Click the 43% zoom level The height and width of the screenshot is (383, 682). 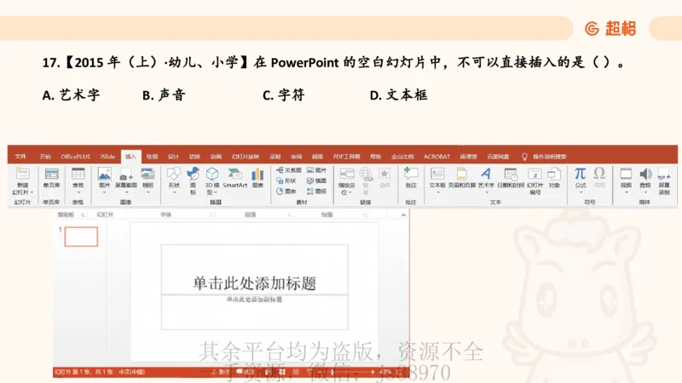coord(386,372)
